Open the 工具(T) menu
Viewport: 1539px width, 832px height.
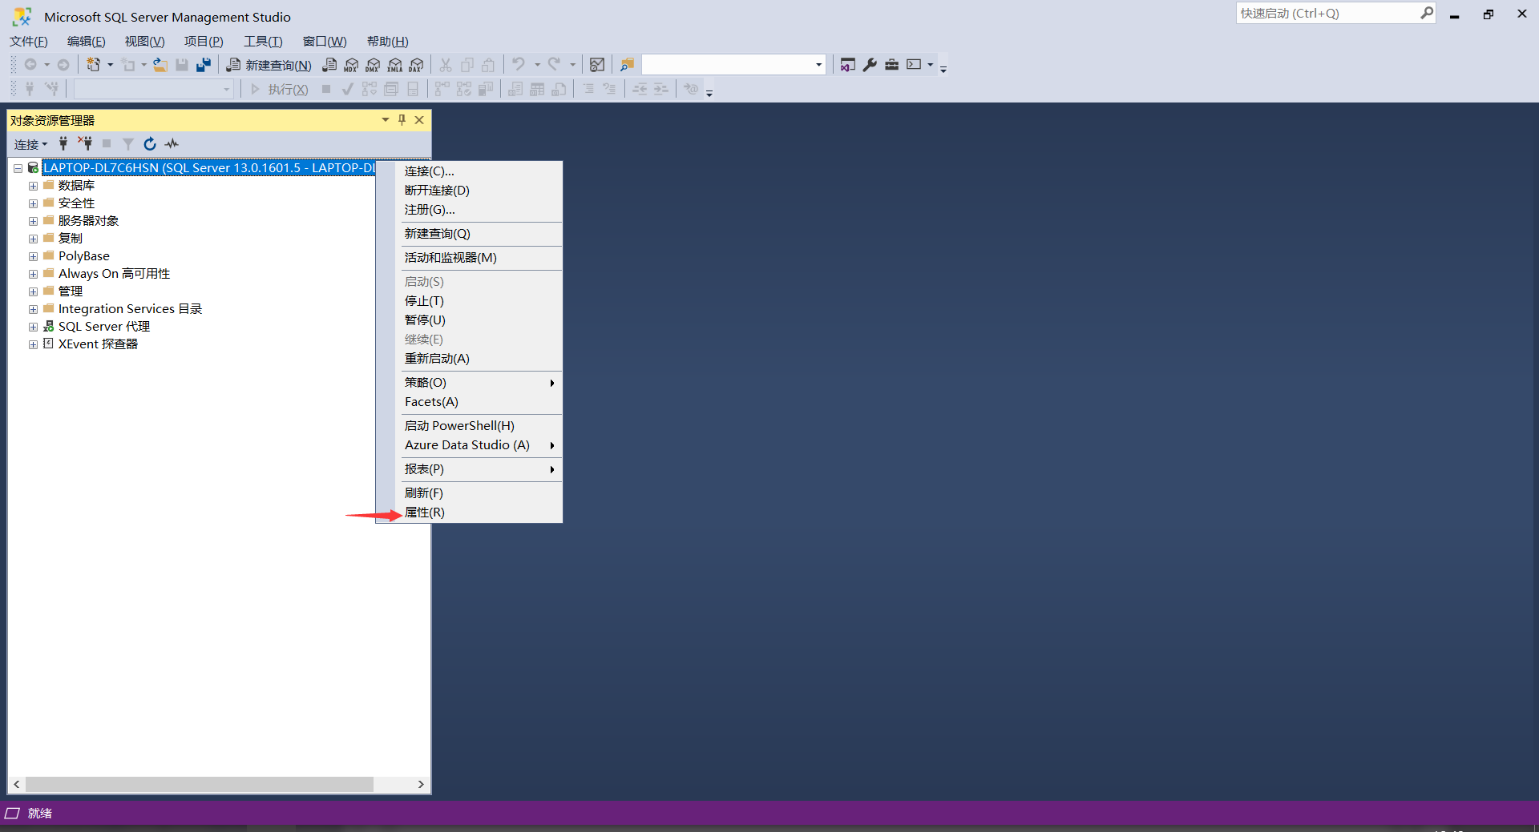click(x=263, y=42)
